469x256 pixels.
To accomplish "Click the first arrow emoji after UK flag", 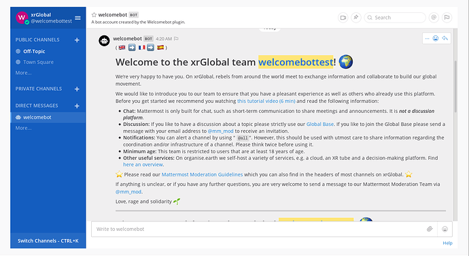I will 132,48.
